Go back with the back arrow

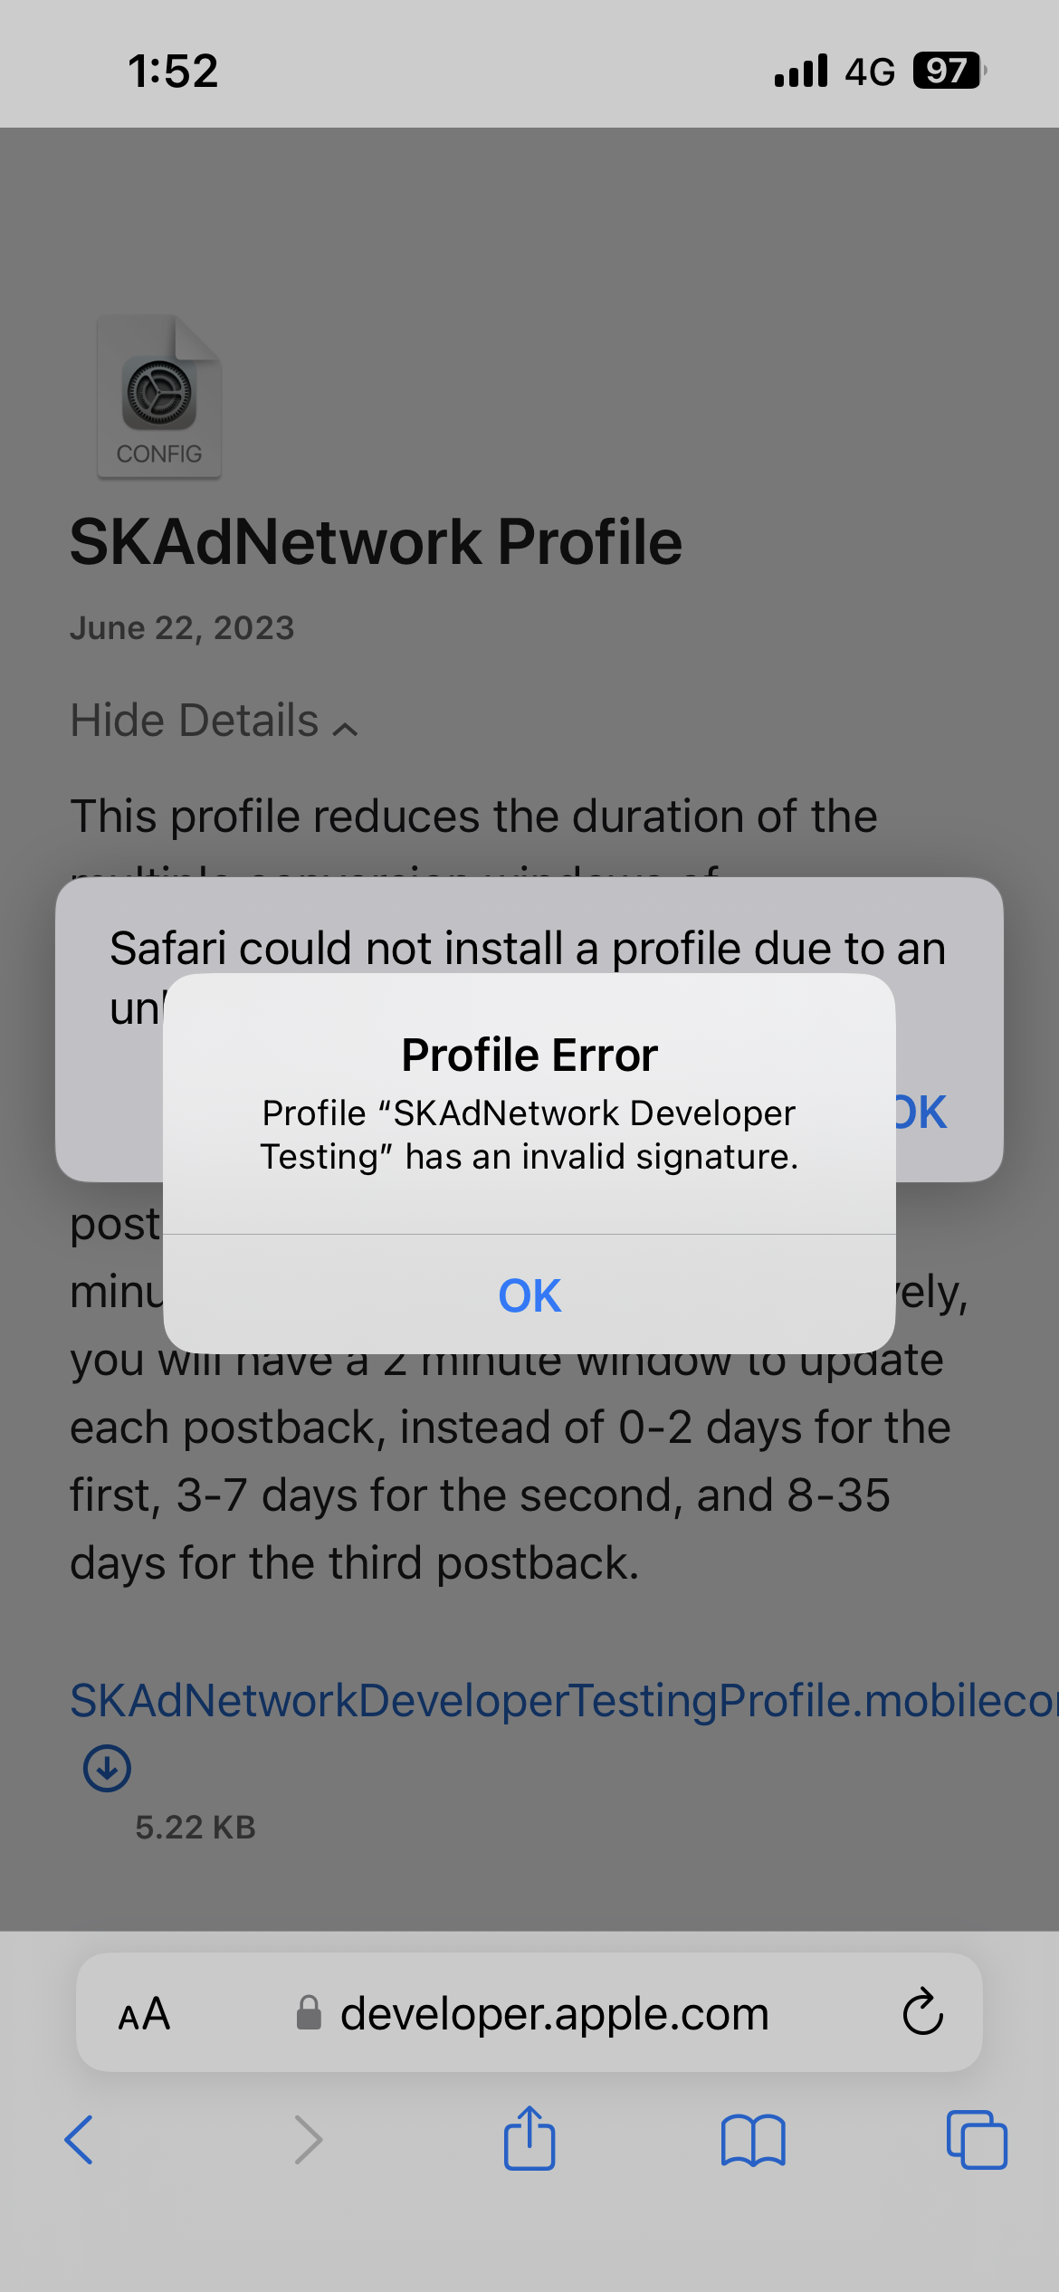coord(80,2140)
